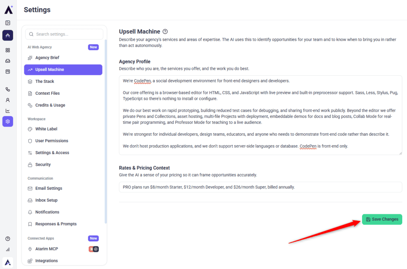Viewport: 407px width, 269px height.
Task: Click the Workspace section label
Action: (x=37, y=119)
